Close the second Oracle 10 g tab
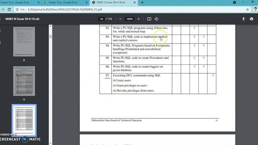Image resolution: width=258 pixels, height=145 pixels. [87, 2]
